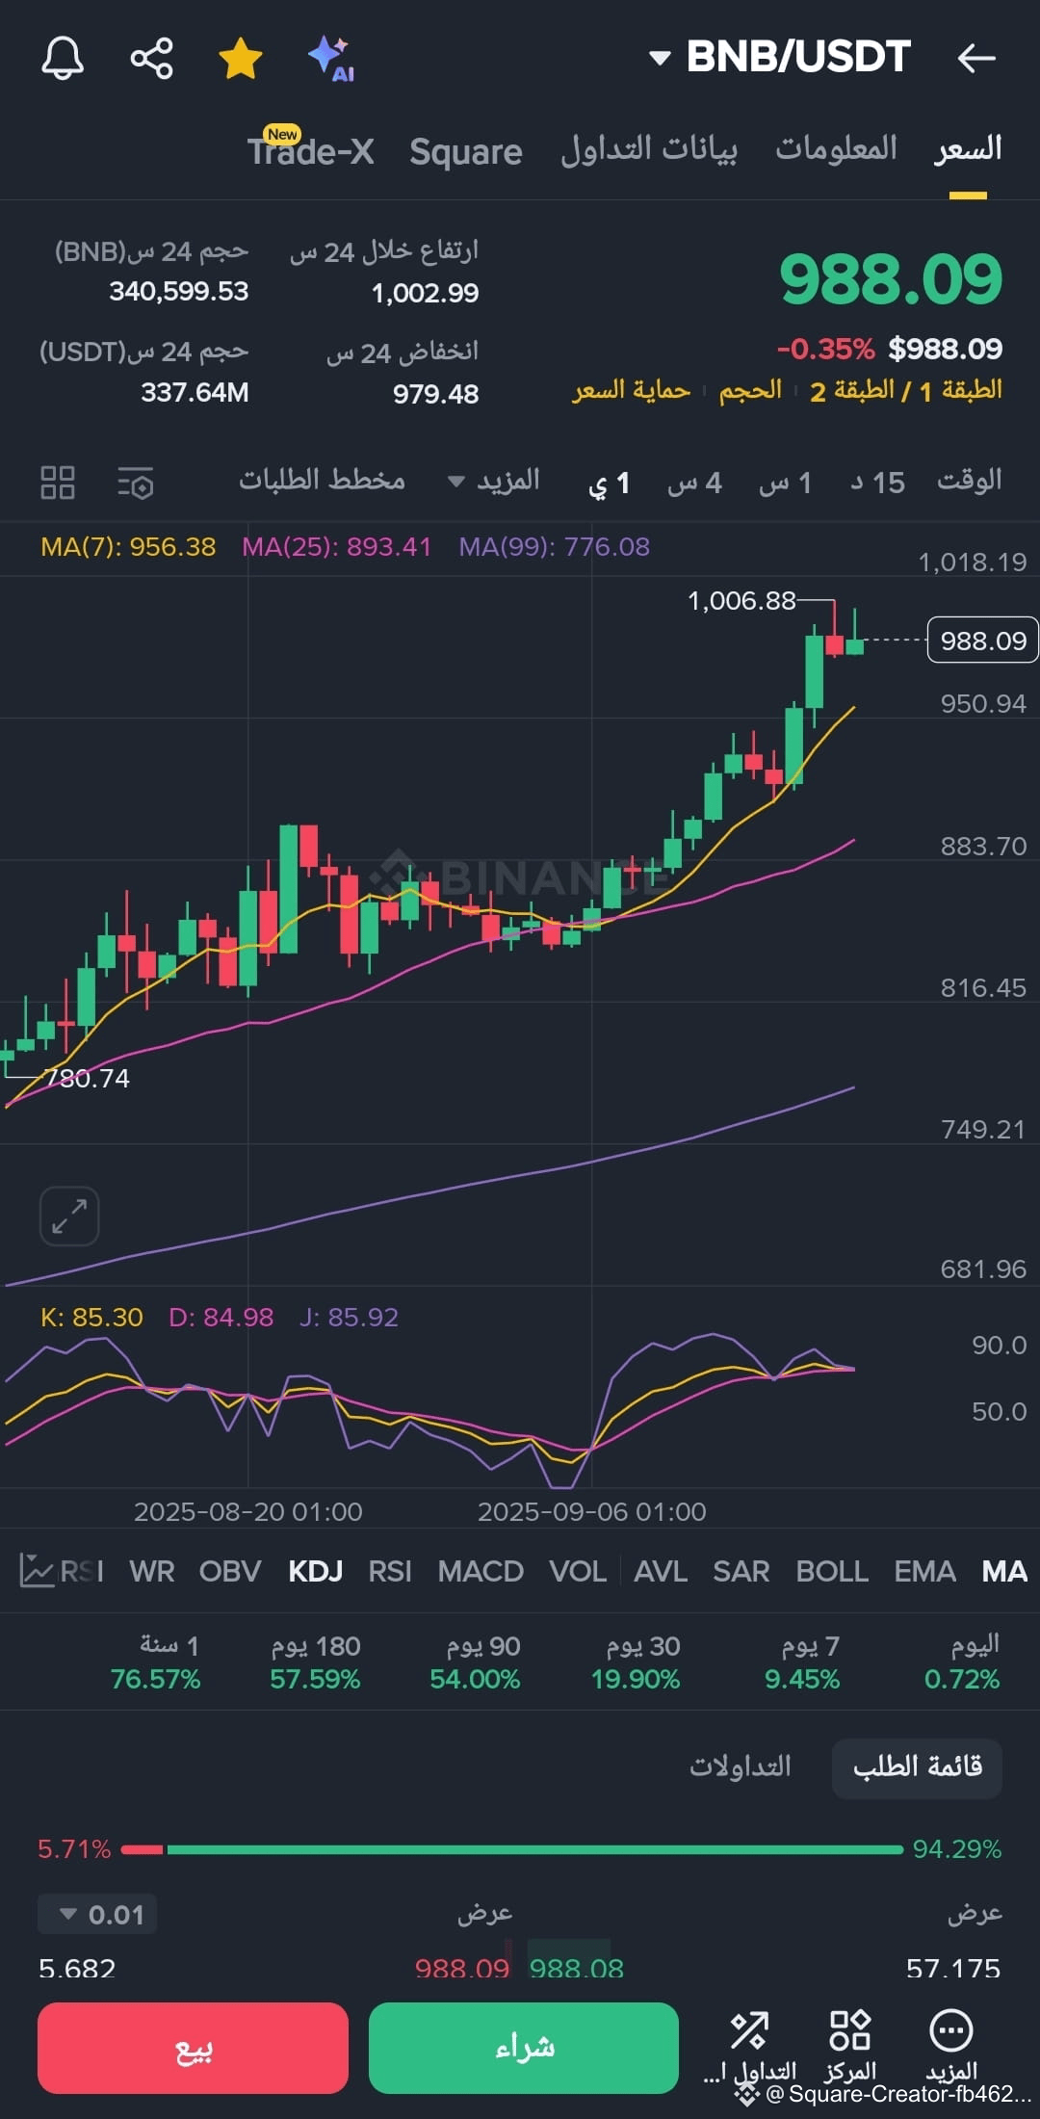The width and height of the screenshot is (1040, 2119).
Task: Toggle the KDJ indicator
Action: 316,1572
